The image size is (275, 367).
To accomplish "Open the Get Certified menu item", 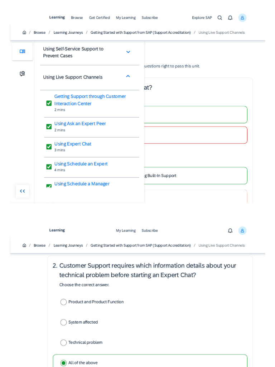I will coord(99,18).
